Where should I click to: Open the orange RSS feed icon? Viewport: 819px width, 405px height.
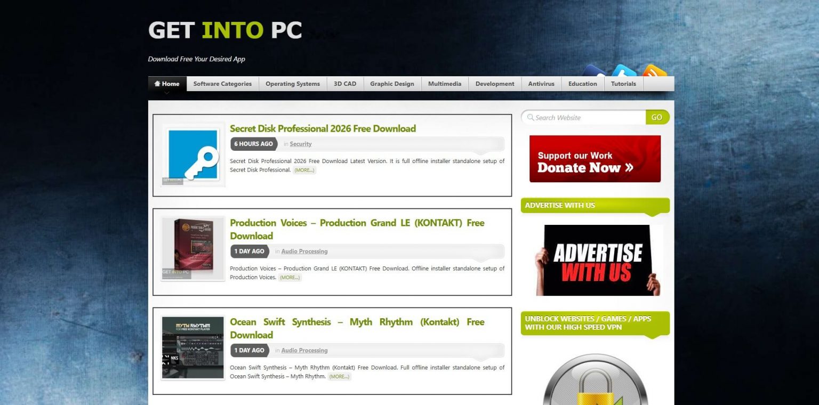(654, 70)
